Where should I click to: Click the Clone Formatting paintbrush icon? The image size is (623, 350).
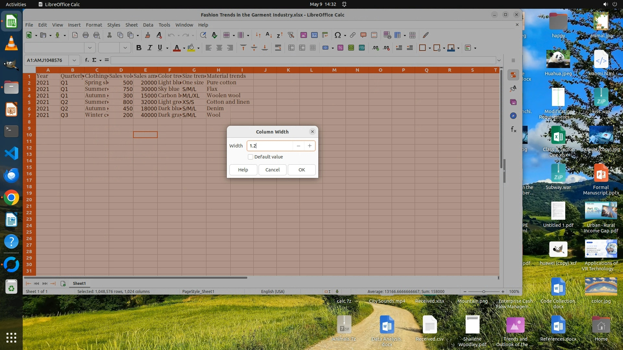point(148,35)
